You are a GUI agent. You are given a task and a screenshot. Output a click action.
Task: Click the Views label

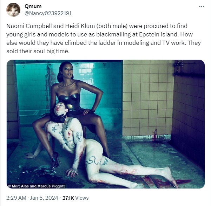click(82, 198)
